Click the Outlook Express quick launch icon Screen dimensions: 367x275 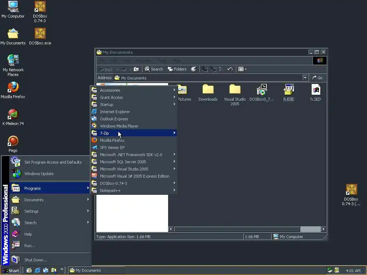click(46, 270)
